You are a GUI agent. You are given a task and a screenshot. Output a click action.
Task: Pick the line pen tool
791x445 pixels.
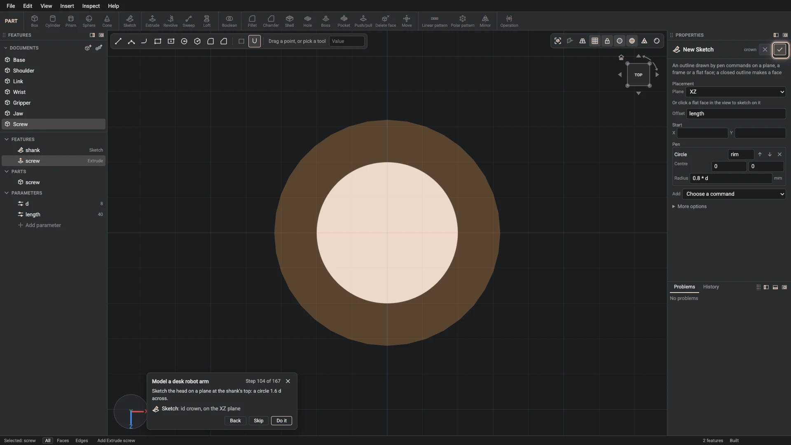coord(118,41)
